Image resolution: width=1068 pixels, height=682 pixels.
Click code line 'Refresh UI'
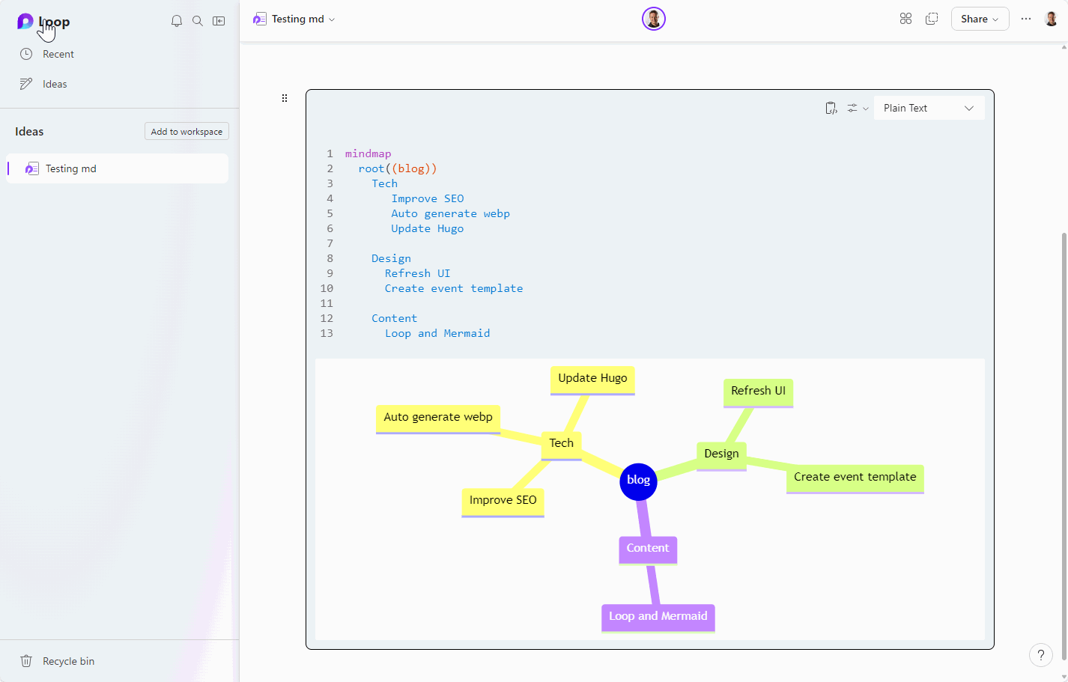point(417,273)
